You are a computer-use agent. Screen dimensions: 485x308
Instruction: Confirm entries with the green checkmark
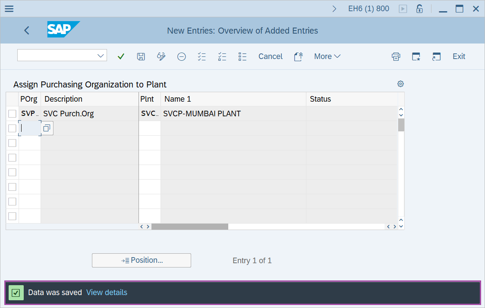[121, 56]
